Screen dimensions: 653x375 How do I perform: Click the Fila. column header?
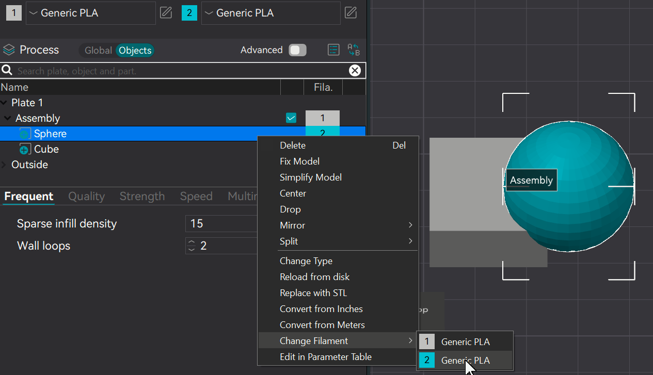point(323,87)
